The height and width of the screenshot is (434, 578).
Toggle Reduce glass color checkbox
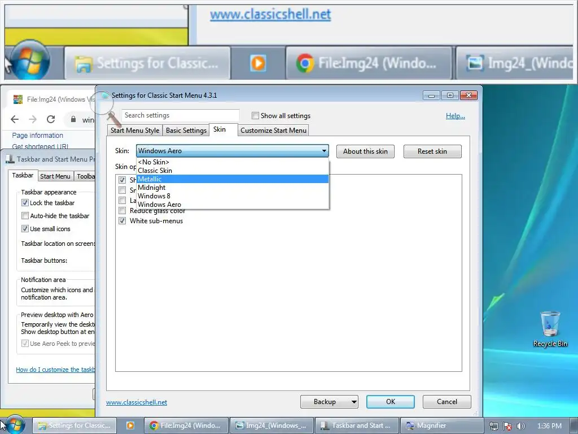tap(122, 210)
